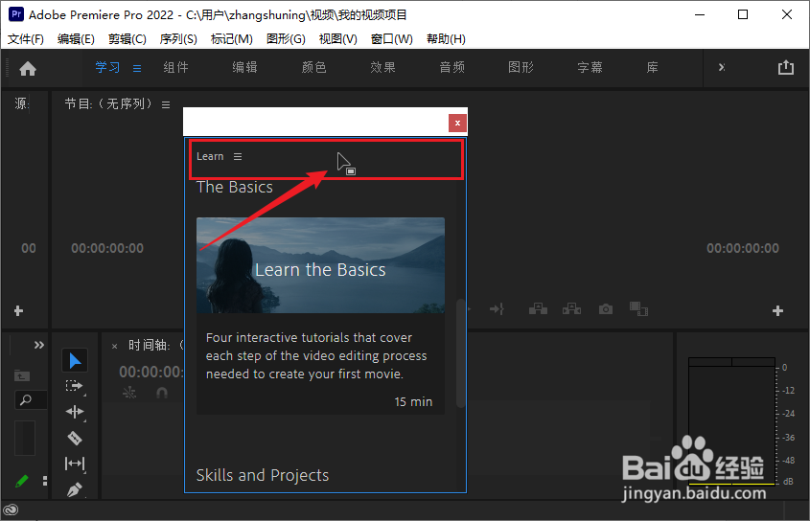The height and width of the screenshot is (521, 810).
Task: Click the Creative Cloud status icon
Action: 11,510
